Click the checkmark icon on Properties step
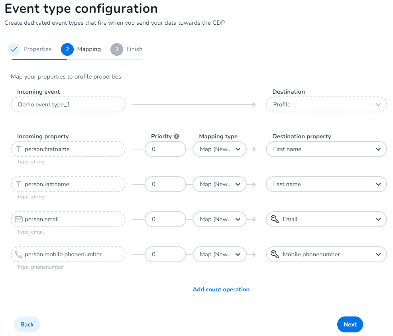Image resolution: width=393 pixels, height=336 pixels. coord(14,49)
